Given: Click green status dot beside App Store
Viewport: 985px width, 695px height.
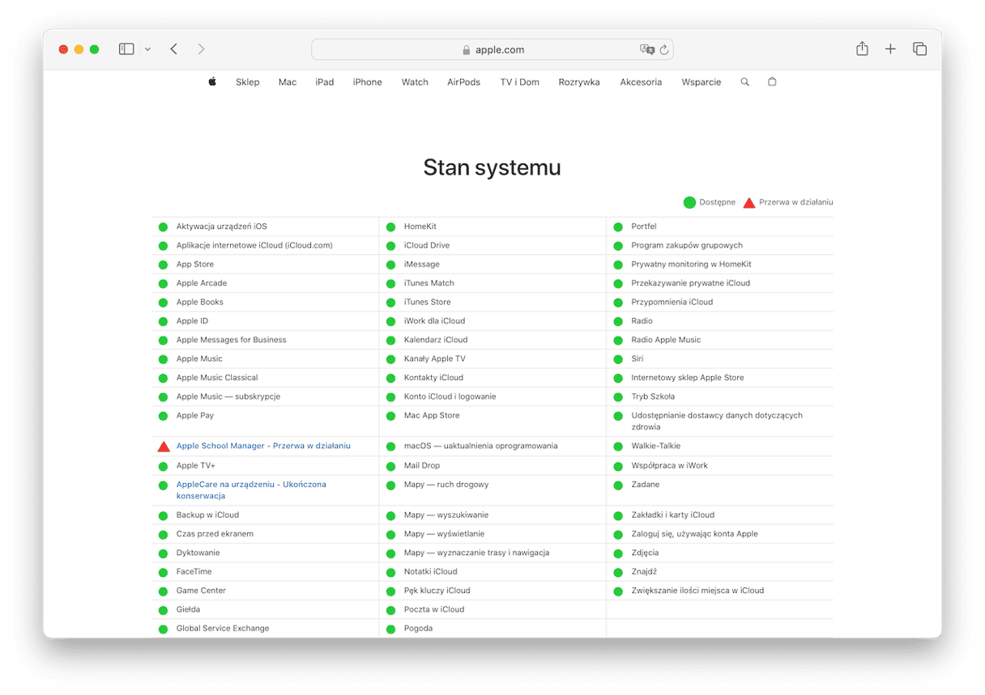Looking at the screenshot, I should click(163, 265).
